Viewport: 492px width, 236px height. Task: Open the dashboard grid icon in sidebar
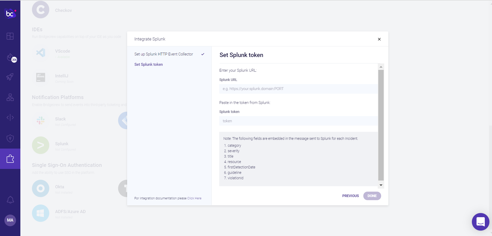point(10,36)
